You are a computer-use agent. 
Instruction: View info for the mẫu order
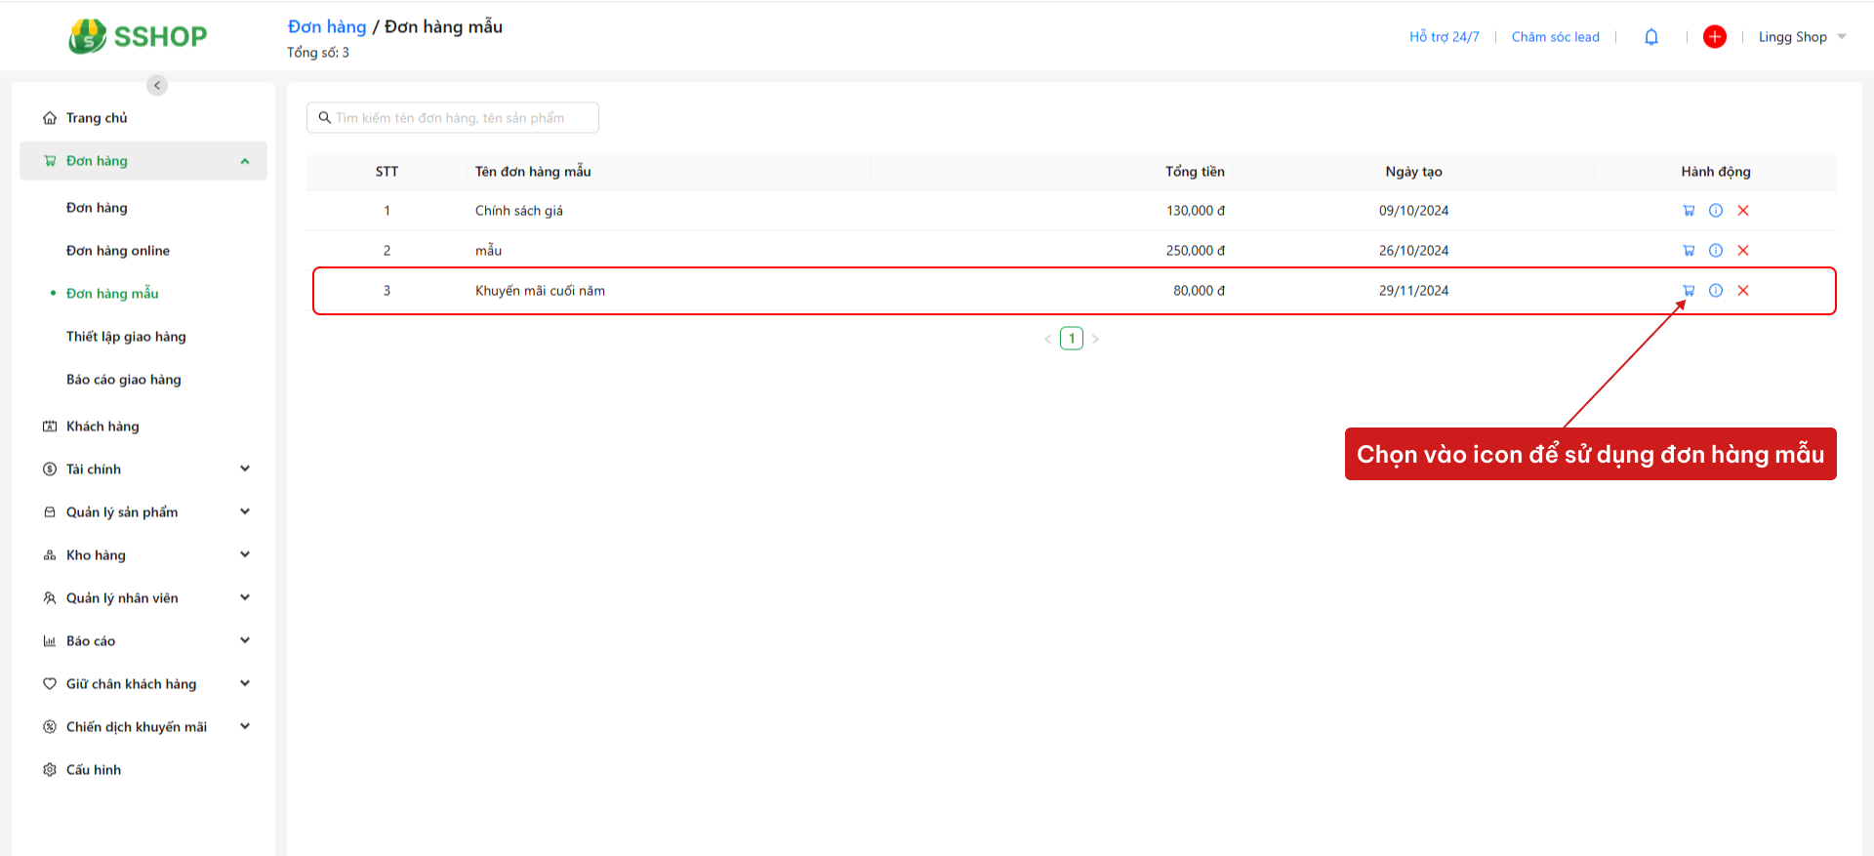click(x=1716, y=251)
